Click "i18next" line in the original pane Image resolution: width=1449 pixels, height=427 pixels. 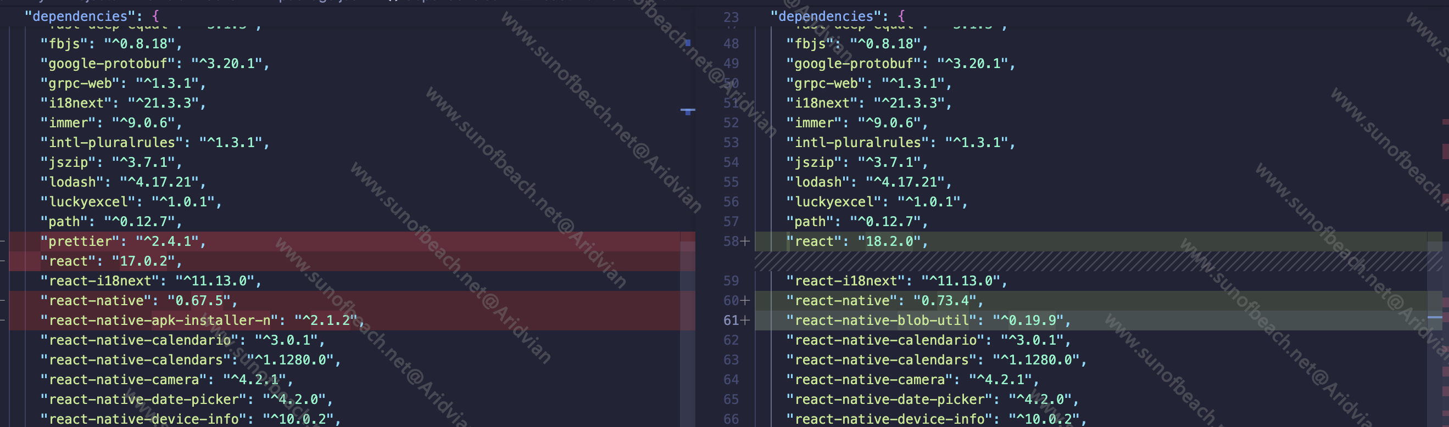[123, 103]
